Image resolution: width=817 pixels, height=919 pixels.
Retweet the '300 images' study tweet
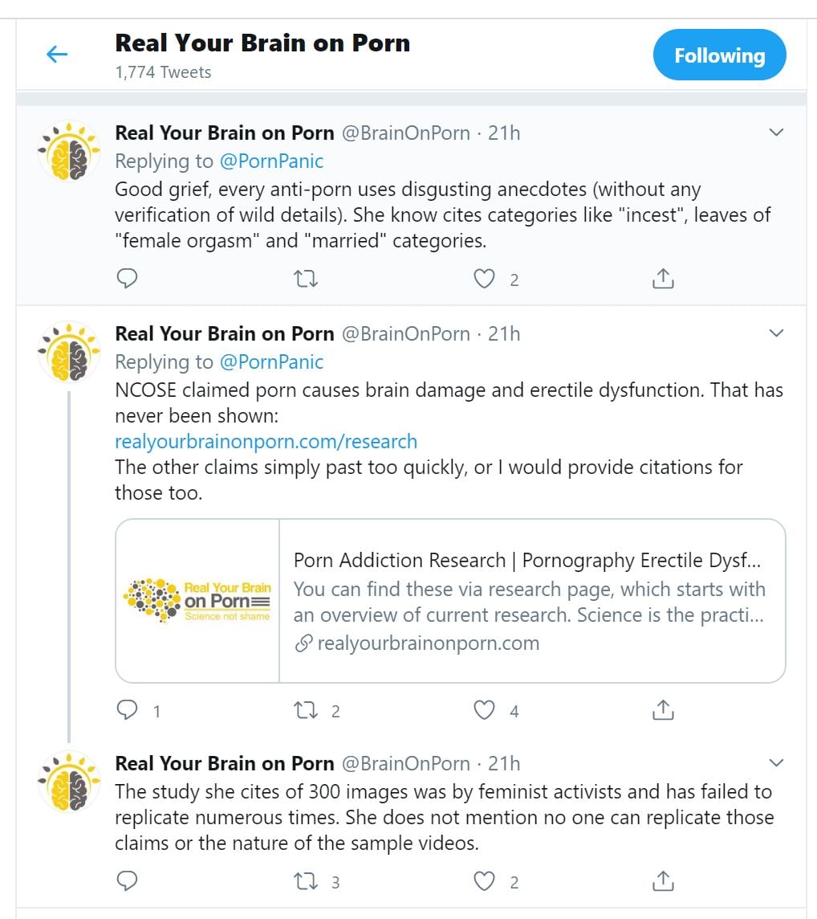(306, 881)
